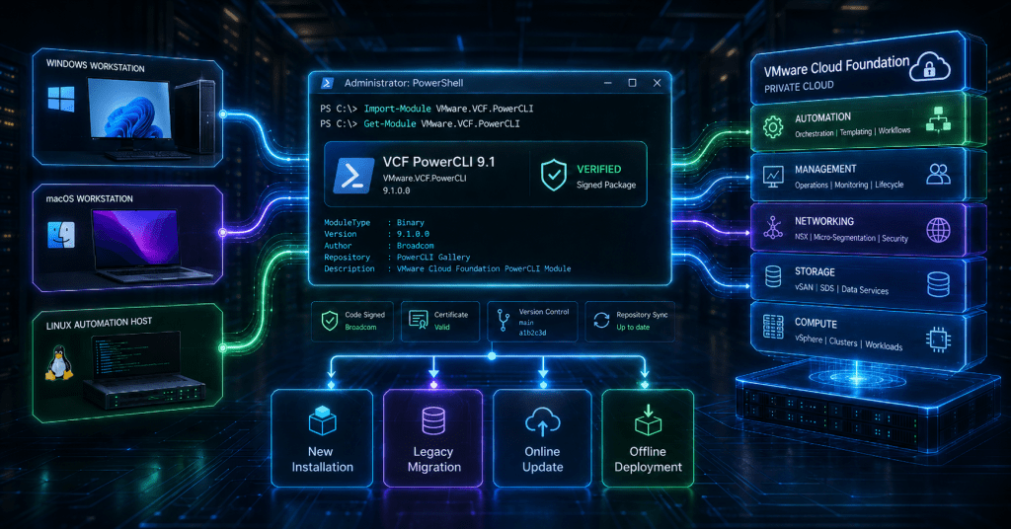The width and height of the screenshot is (1011, 529).
Task: Maximize the PowerShell window
Action: click(633, 83)
